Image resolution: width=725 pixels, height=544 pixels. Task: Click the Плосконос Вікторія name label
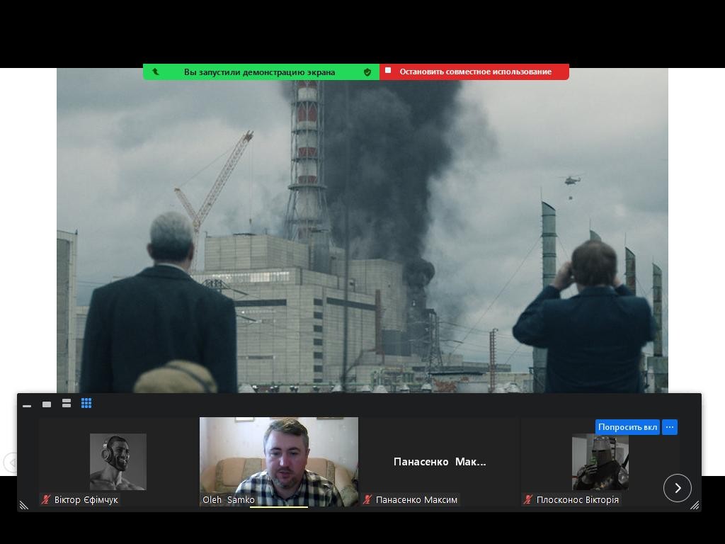[x=578, y=499]
